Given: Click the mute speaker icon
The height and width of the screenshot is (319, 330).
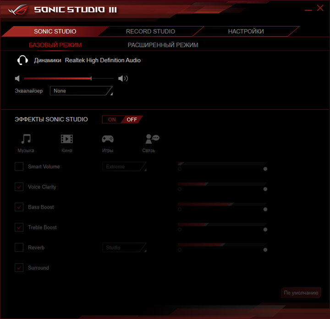Looking at the screenshot, I should point(17,78).
